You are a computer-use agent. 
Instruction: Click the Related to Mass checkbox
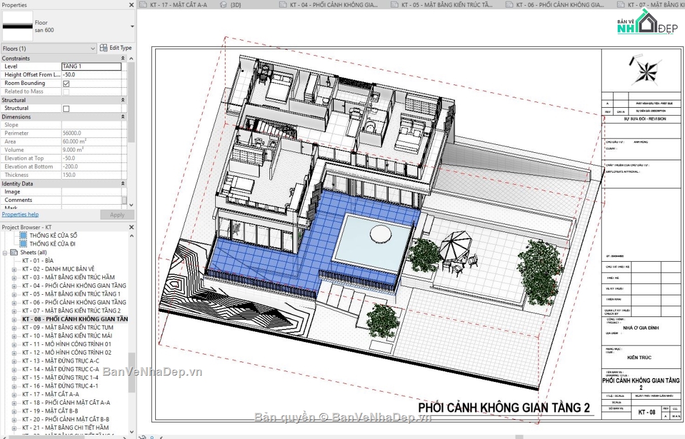[66, 91]
